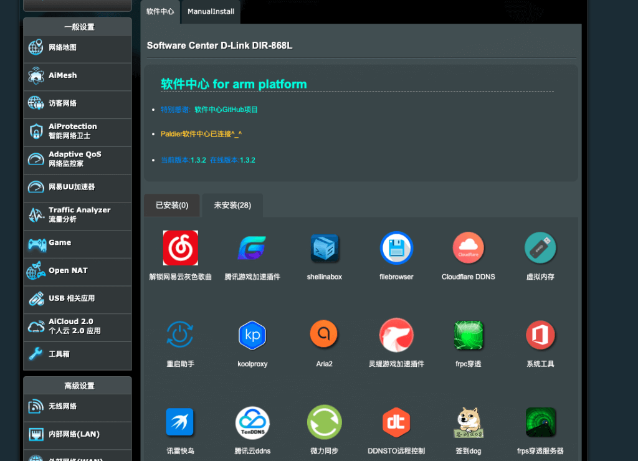The height and width of the screenshot is (461, 638).
Task: Click the AiCloud 2.0 cloud icon
Action: pyautogui.click(x=36, y=326)
